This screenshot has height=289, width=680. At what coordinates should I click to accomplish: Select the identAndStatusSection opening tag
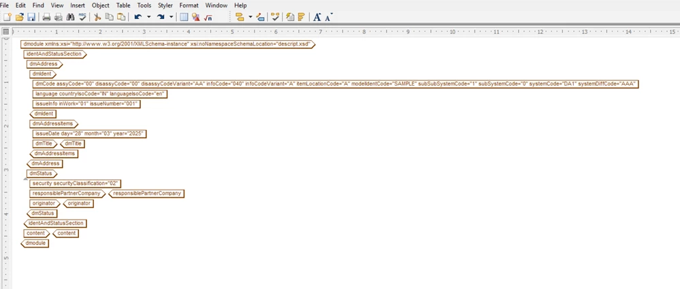[55, 54]
